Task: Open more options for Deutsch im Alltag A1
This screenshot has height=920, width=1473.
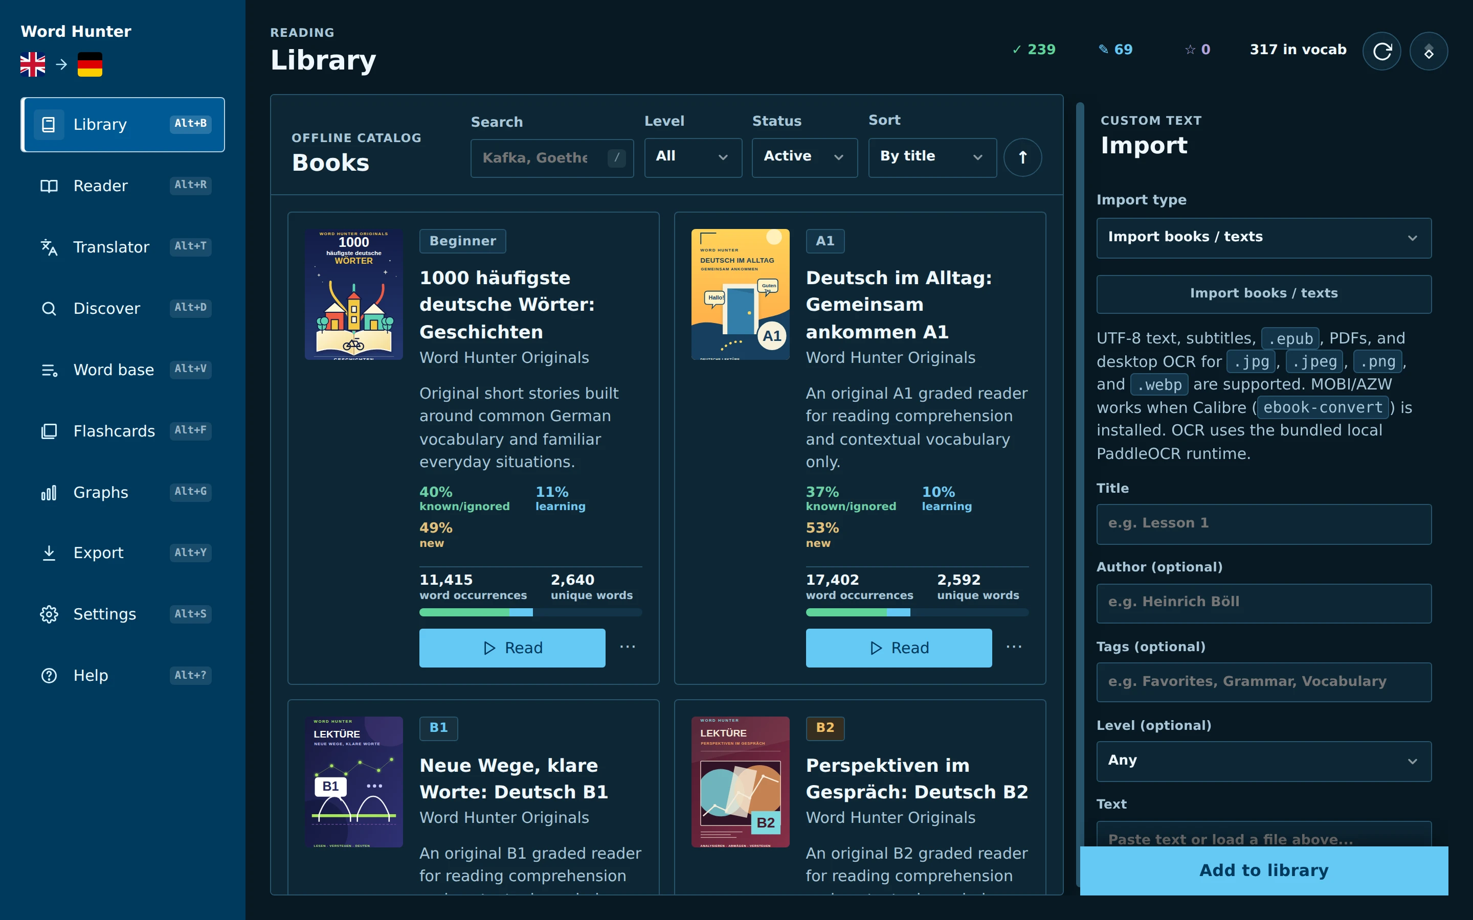Action: click(1013, 647)
